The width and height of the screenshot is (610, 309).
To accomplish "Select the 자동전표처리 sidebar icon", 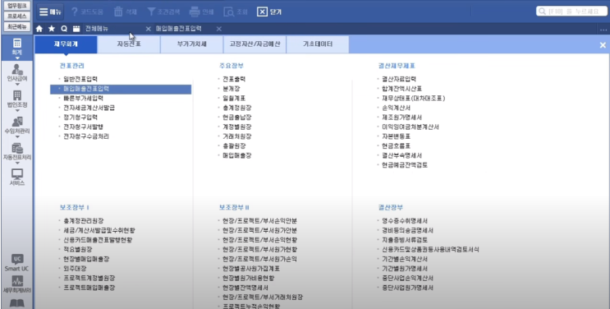I will (x=17, y=151).
